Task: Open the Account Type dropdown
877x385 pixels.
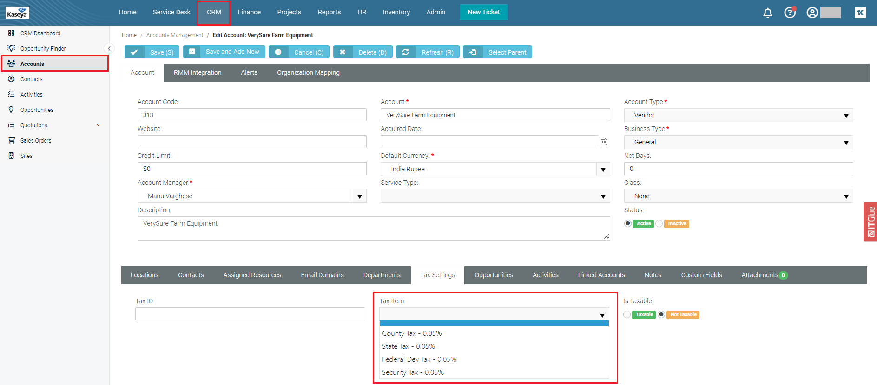Action: coord(738,115)
